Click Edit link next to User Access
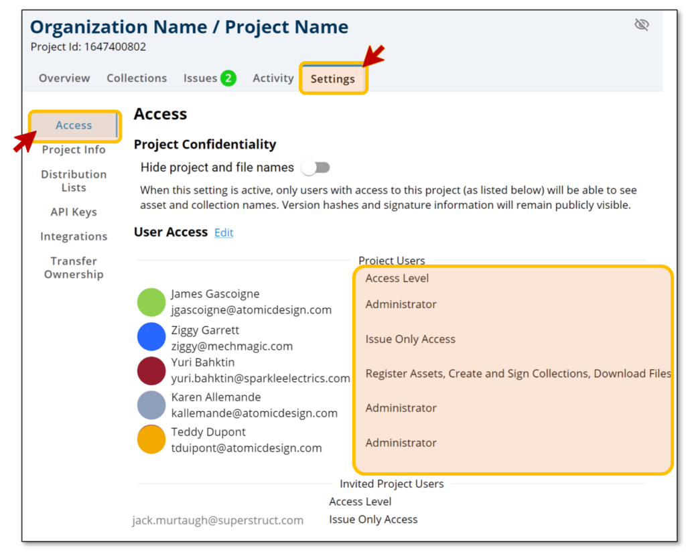The width and height of the screenshot is (686, 552). [224, 233]
